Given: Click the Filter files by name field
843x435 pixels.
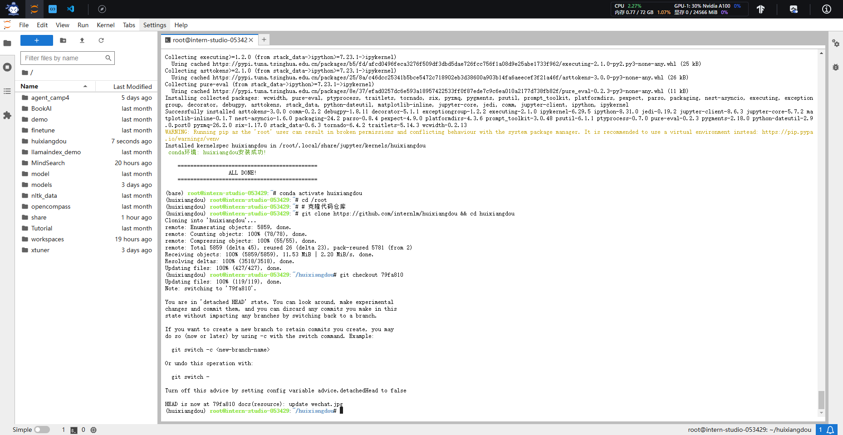Looking at the screenshot, I should click(x=68, y=58).
